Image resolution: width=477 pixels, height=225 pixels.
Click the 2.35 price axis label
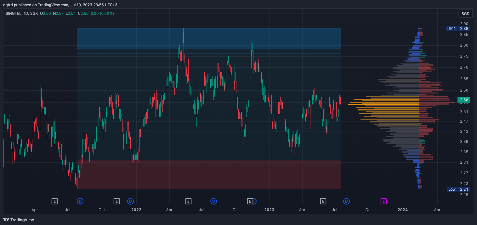tap(464, 152)
